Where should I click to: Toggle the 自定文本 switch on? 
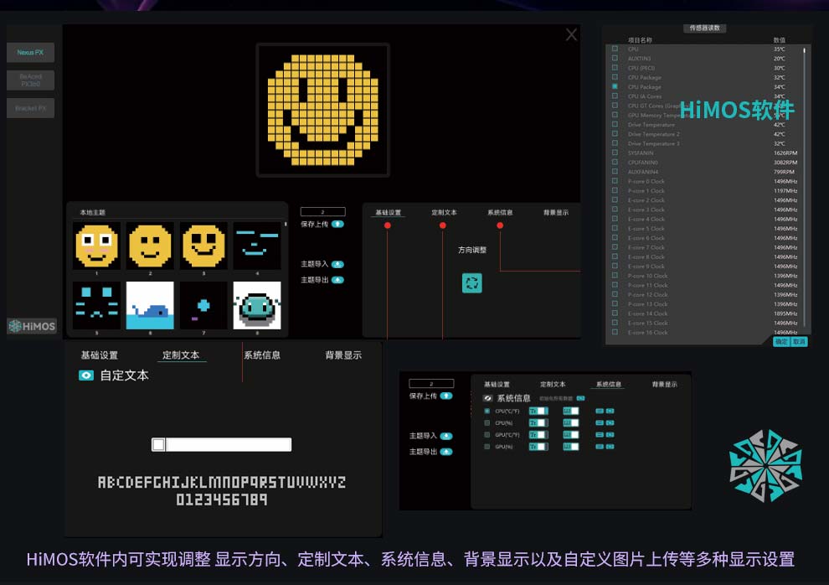(88, 375)
